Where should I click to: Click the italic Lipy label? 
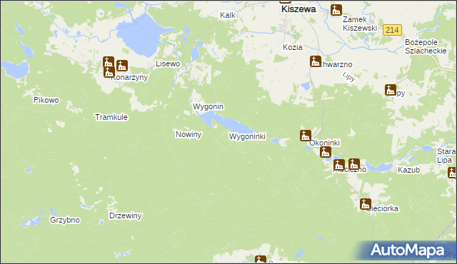348,76
